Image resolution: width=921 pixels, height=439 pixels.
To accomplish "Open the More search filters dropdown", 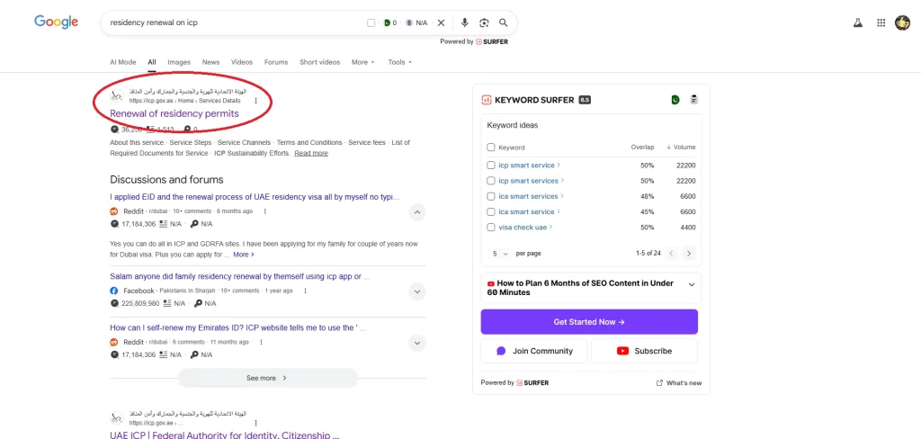I will point(363,62).
